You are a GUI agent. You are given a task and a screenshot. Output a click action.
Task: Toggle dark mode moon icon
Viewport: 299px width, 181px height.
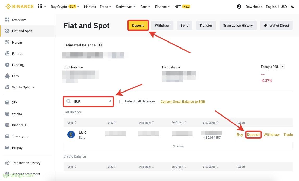pos(293,7)
